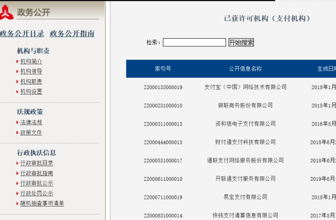
Task: Click the 机构与职责 section heading
Action: [x=33, y=51]
